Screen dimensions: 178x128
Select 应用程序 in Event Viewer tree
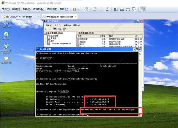pos(54,36)
